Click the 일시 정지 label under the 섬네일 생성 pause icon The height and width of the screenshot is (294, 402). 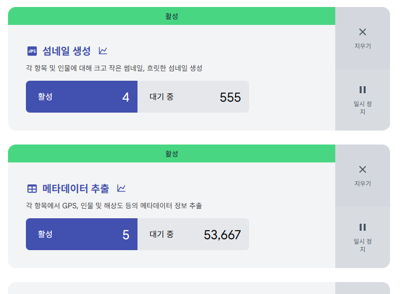(363, 108)
